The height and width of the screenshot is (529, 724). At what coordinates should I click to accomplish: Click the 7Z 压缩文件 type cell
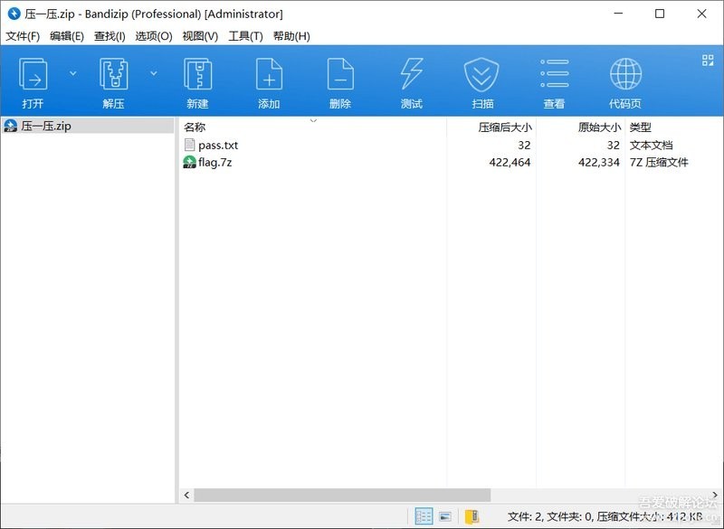(x=659, y=163)
